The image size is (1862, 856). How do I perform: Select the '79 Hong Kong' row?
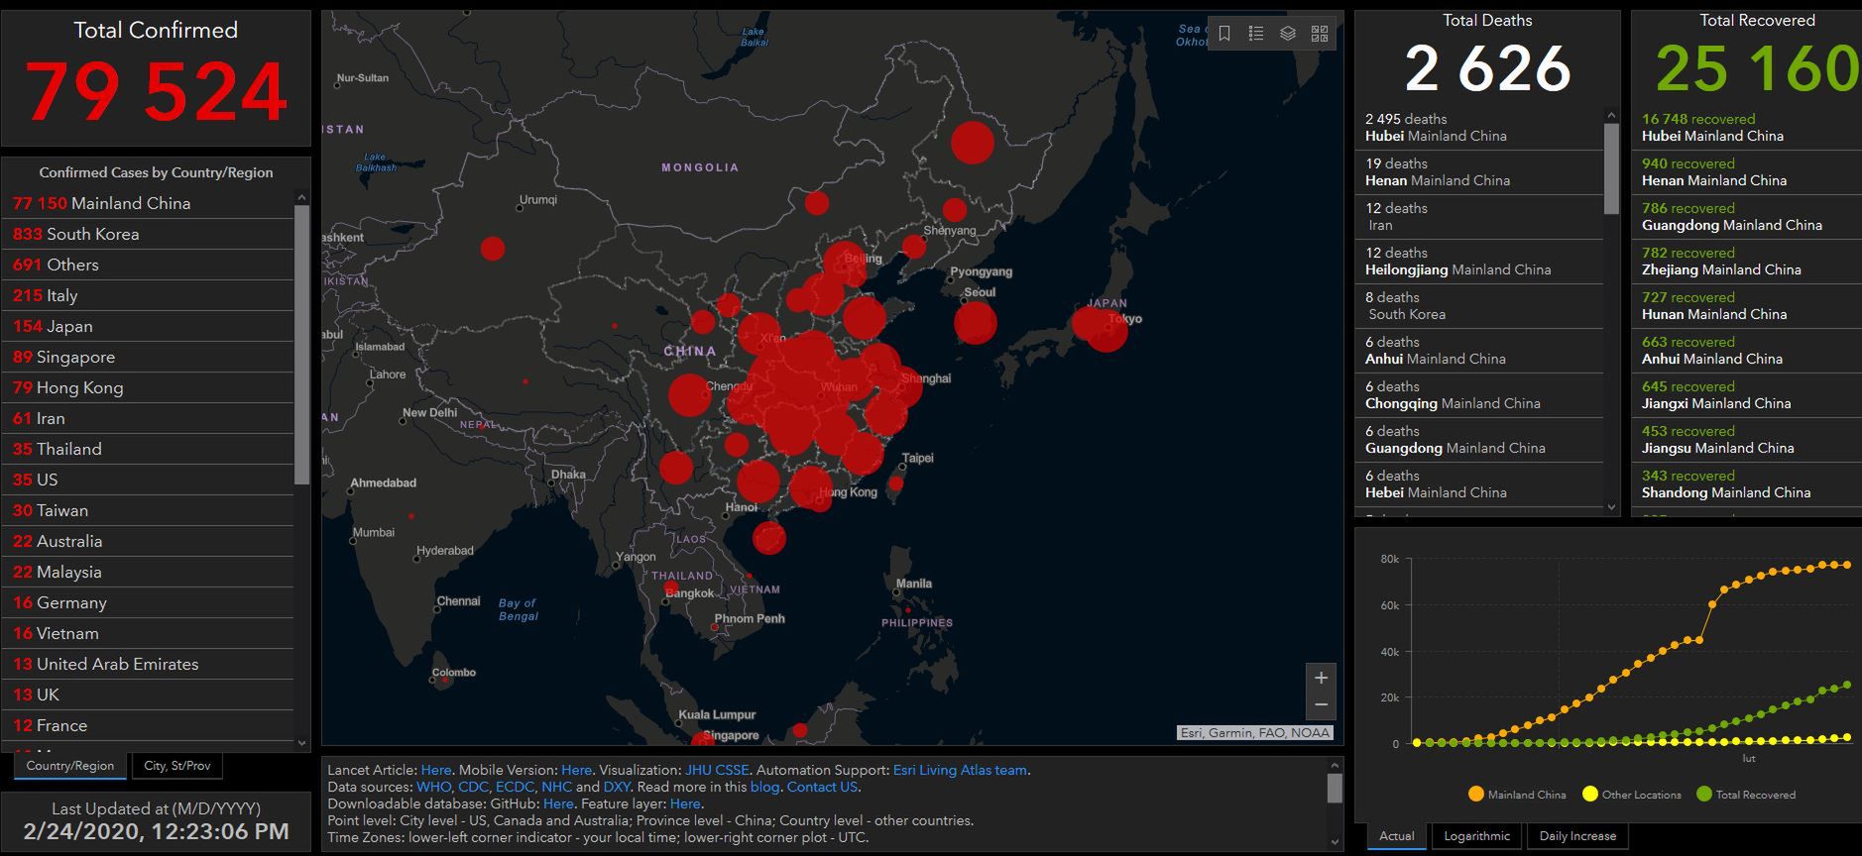(148, 387)
